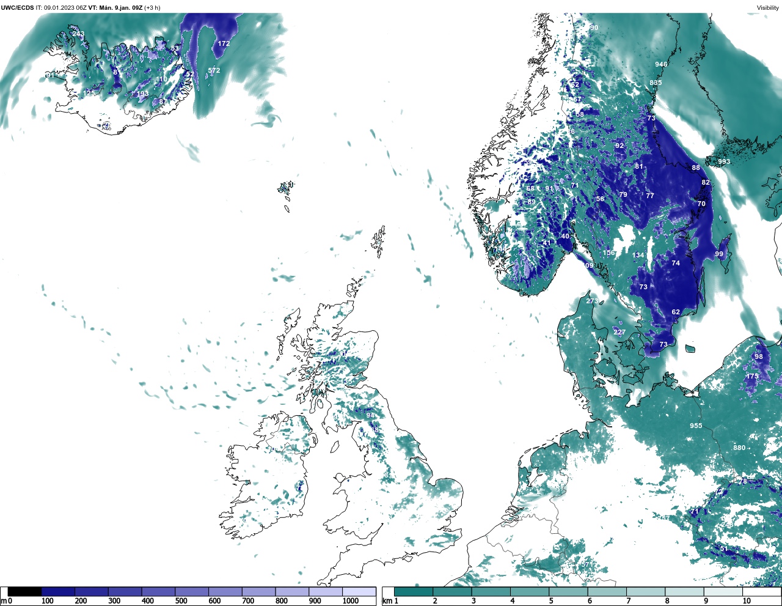Click the '172' value east of Iceland
The height and width of the screenshot is (606, 782).
(x=224, y=44)
